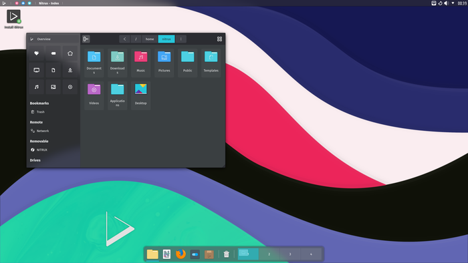This screenshot has width=468, height=263.
Task: Switch view mode with grid icon
Action: [x=220, y=39]
